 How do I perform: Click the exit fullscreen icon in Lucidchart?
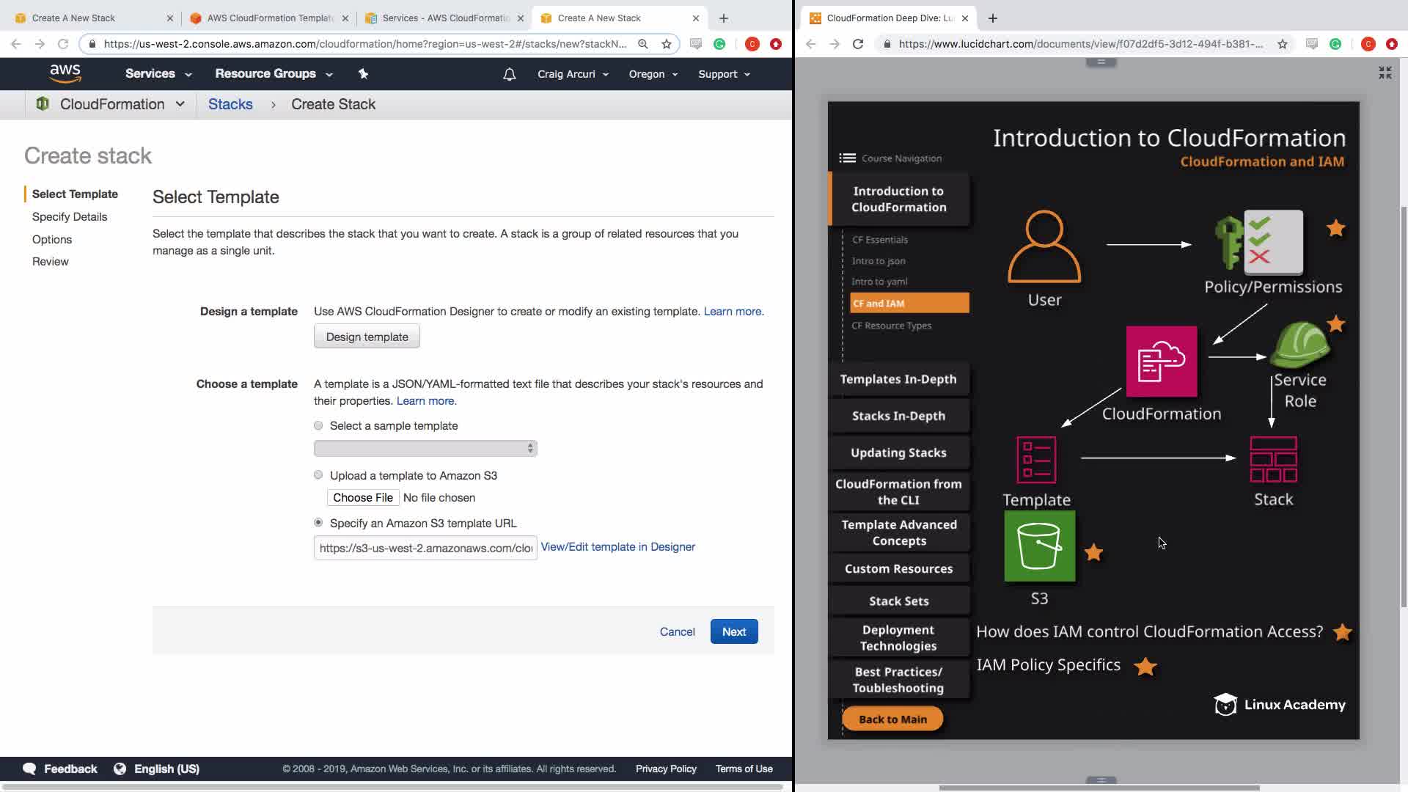[1385, 73]
